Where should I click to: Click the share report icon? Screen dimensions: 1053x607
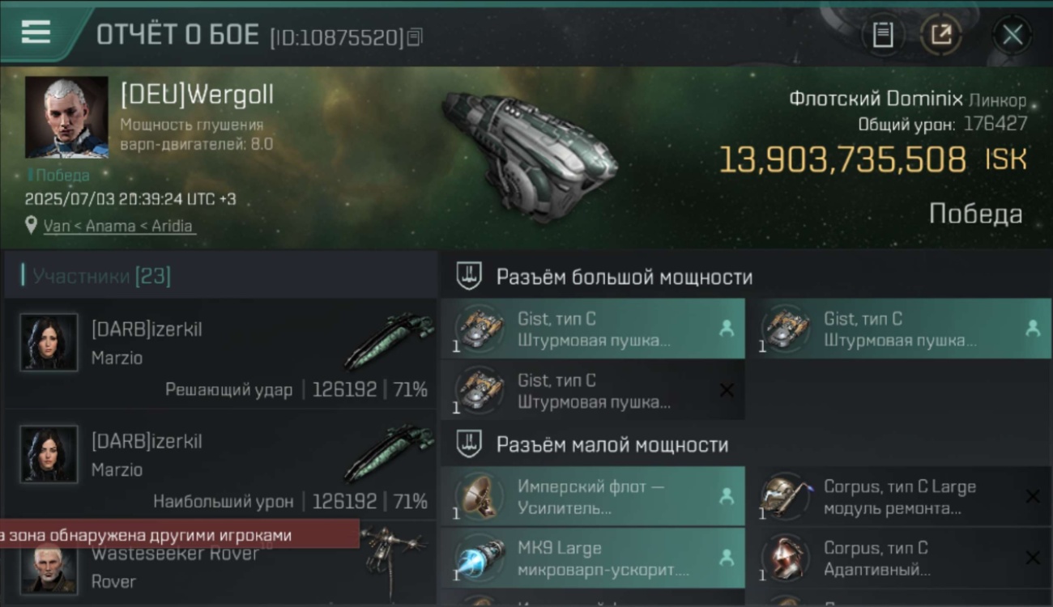941,35
